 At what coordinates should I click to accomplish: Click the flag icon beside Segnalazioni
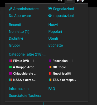(50, 9)
